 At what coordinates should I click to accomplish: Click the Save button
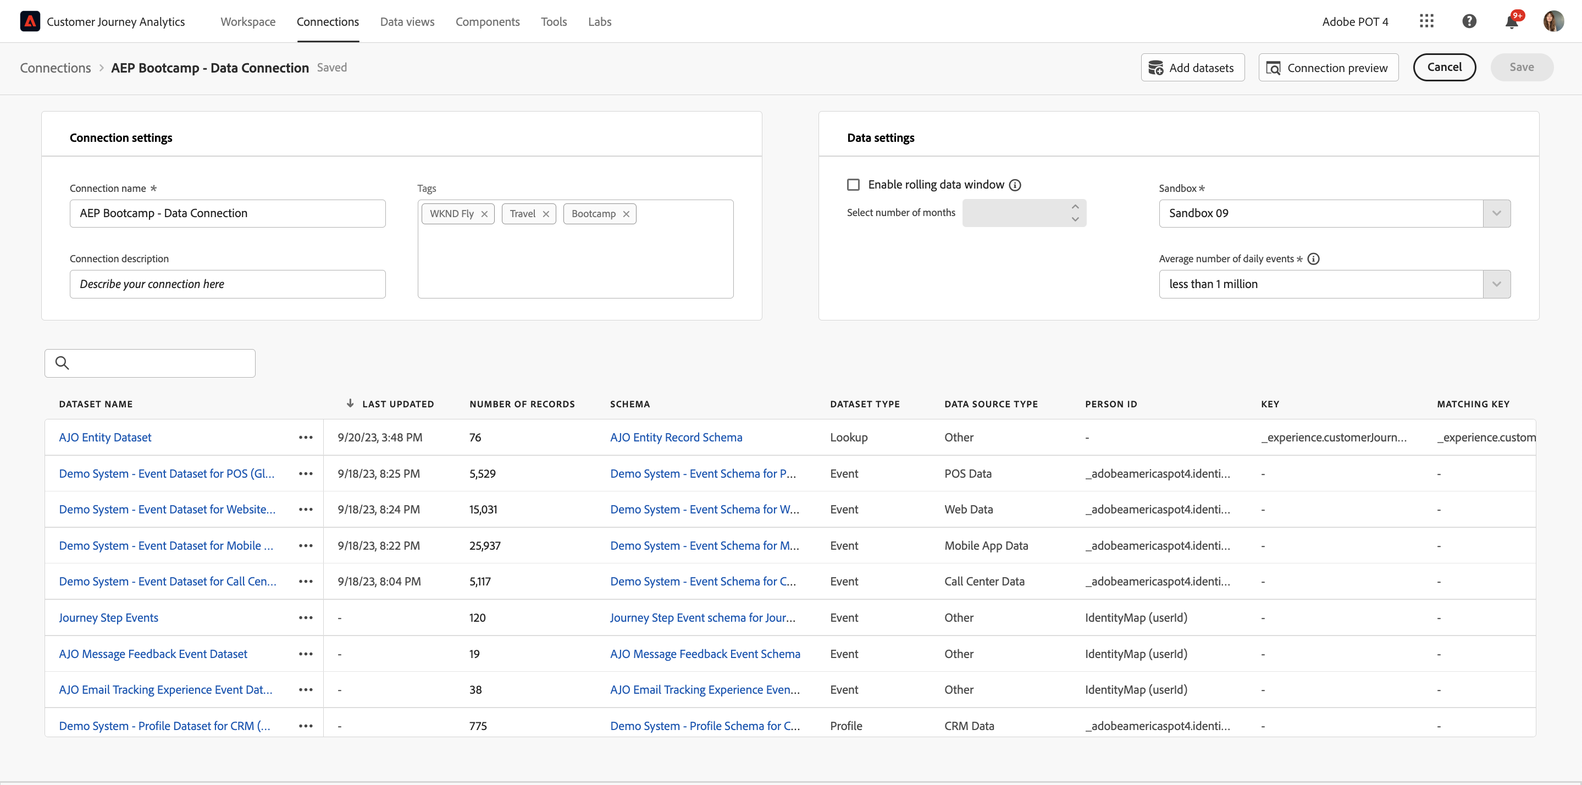point(1522,67)
